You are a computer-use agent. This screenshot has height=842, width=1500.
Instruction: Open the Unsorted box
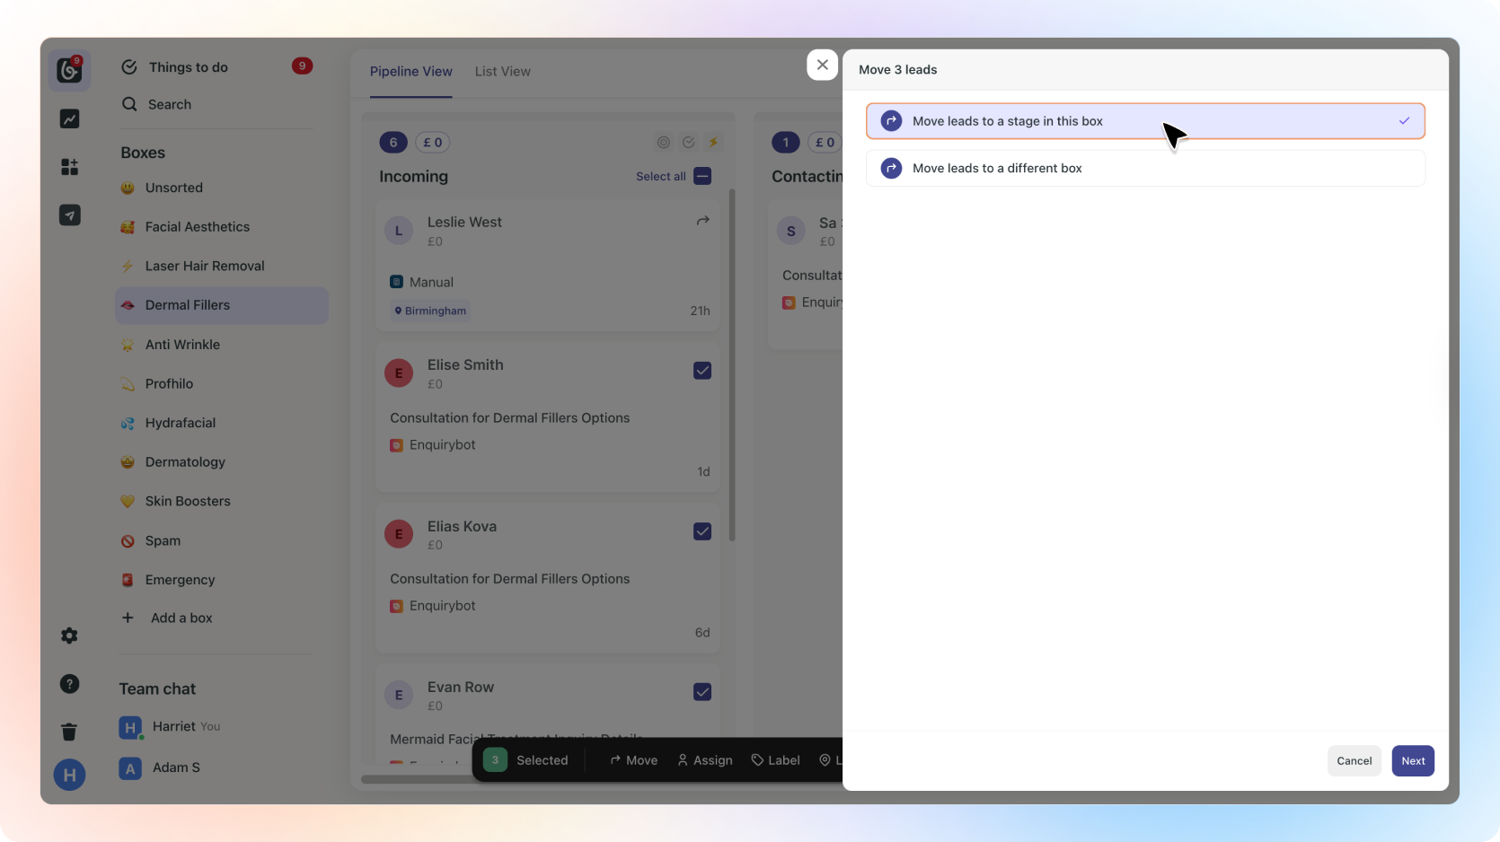click(x=222, y=188)
